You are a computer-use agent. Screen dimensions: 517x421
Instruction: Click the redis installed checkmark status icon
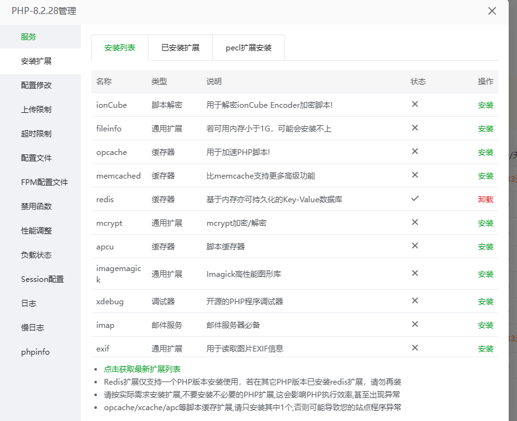pos(414,199)
